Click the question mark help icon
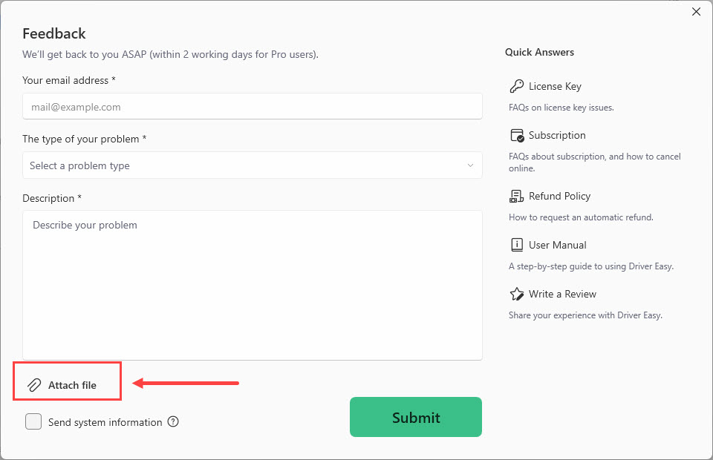The width and height of the screenshot is (713, 460). pyautogui.click(x=173, y=422)
